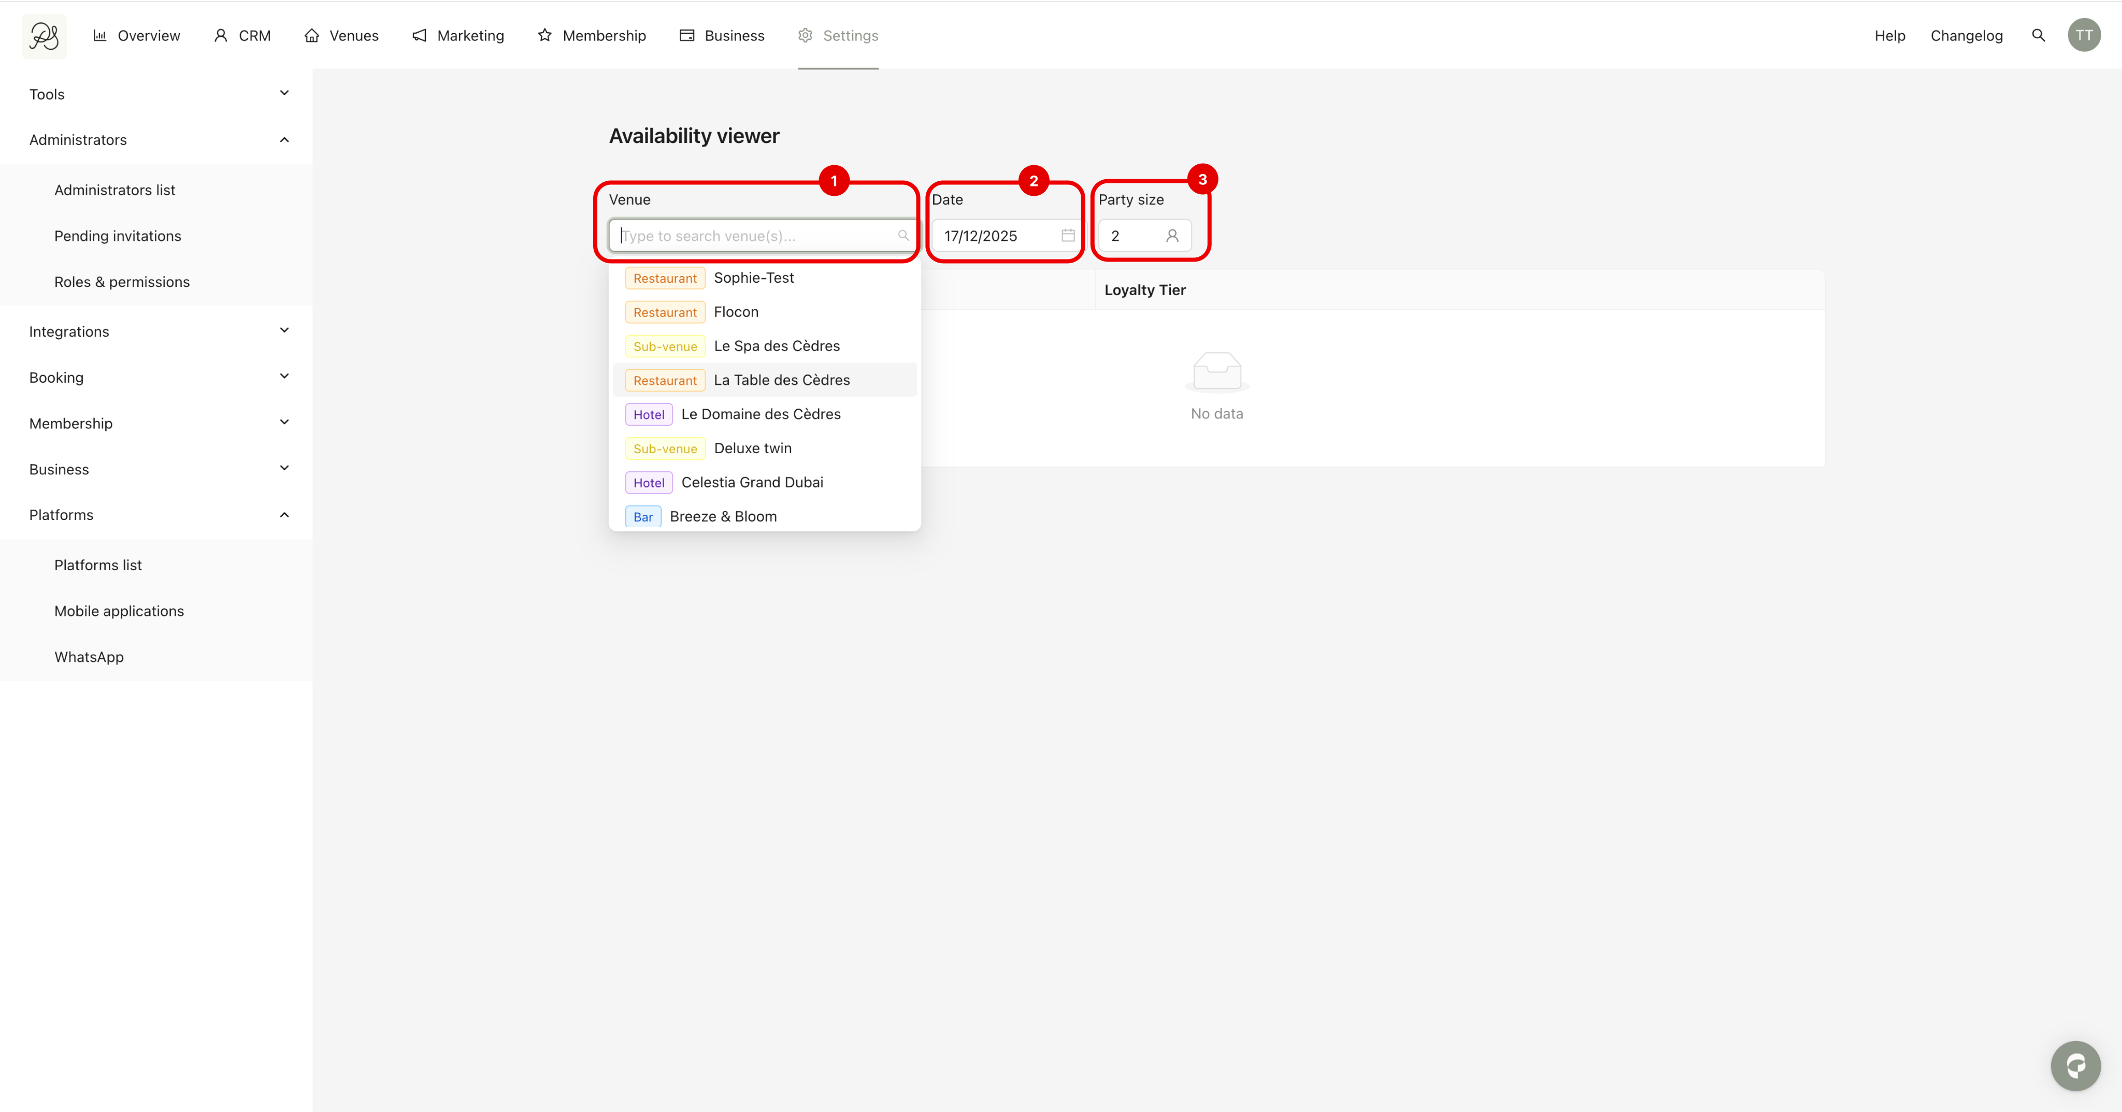Click the Venues house icon in navigation
Image resolution: width=2122 pixels, height=1112 pixels.
311,35
